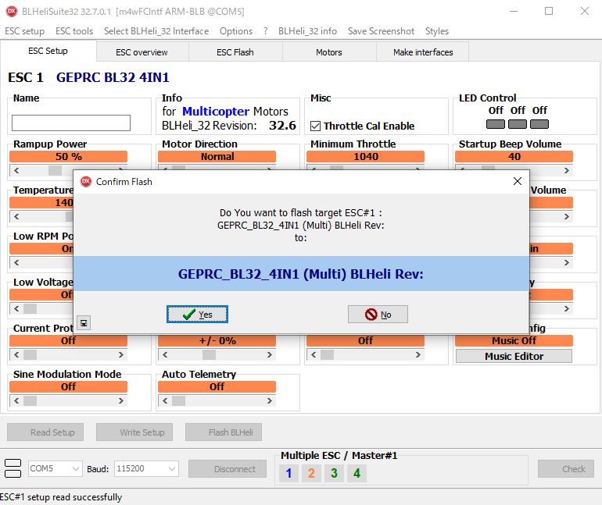Click Music Off value bar
602x505 pixels.
pyautogui.click(x=514, y=340)
